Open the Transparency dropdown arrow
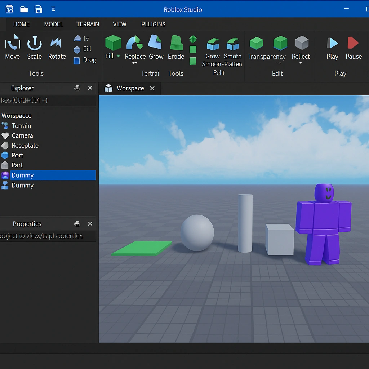Screen dimensions: 369x369 coord(280,63)
